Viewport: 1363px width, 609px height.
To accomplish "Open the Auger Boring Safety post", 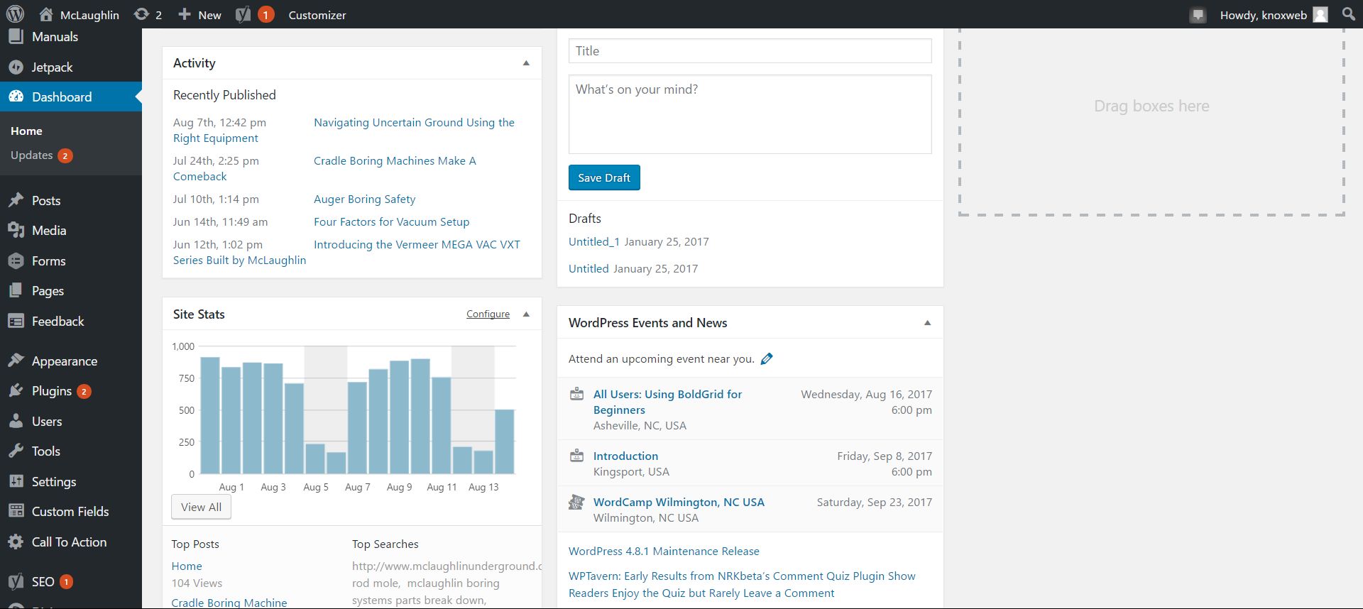I will [x=364, y=199].
